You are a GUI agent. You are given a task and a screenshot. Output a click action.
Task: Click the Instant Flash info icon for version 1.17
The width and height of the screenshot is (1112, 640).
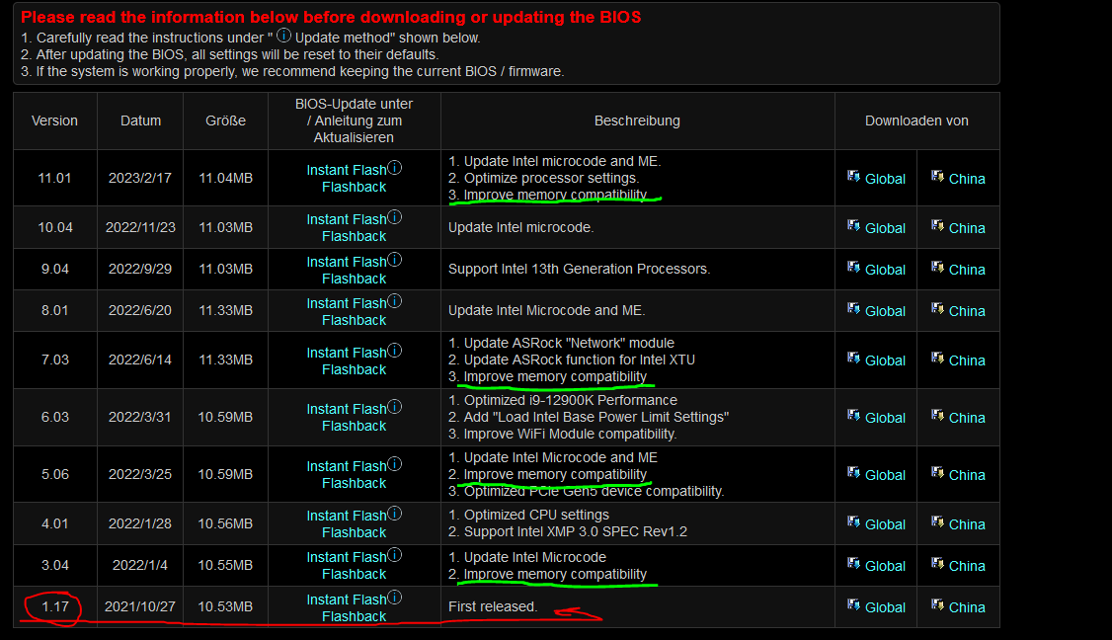395,598
